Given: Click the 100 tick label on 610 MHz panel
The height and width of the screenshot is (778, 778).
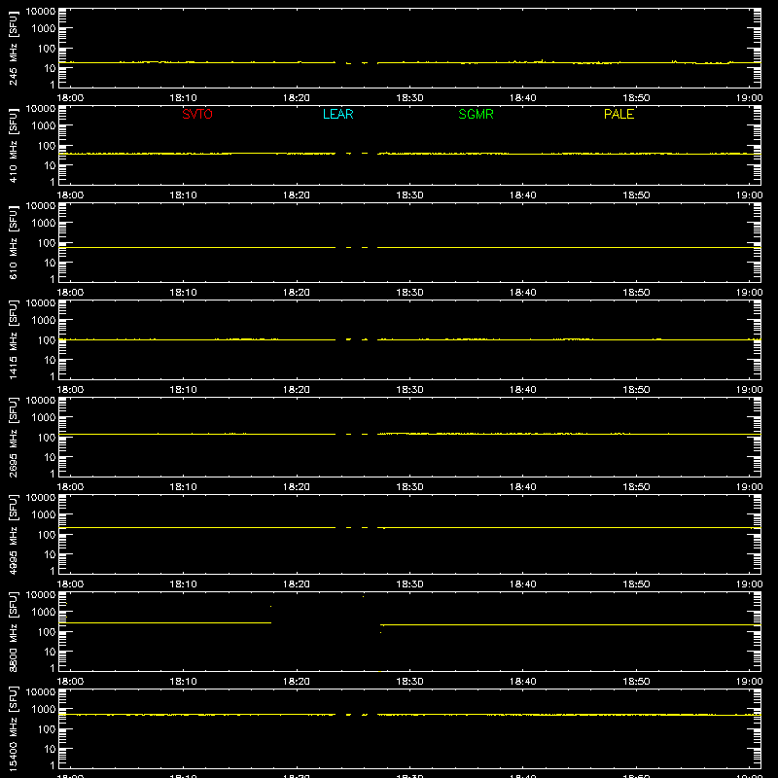Looking at the screenshot, I should [47, 243].
